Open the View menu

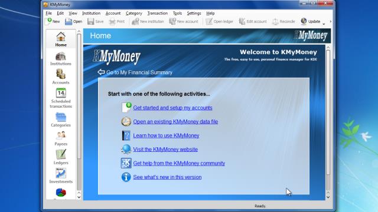(x=73, y=13)
